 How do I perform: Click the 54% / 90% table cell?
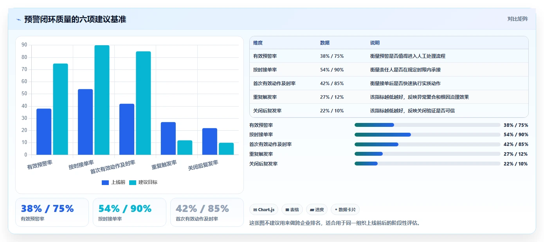332,69
